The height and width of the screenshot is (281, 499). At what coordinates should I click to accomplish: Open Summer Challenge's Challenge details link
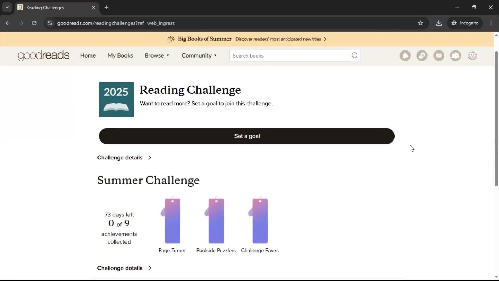(124, 268)
